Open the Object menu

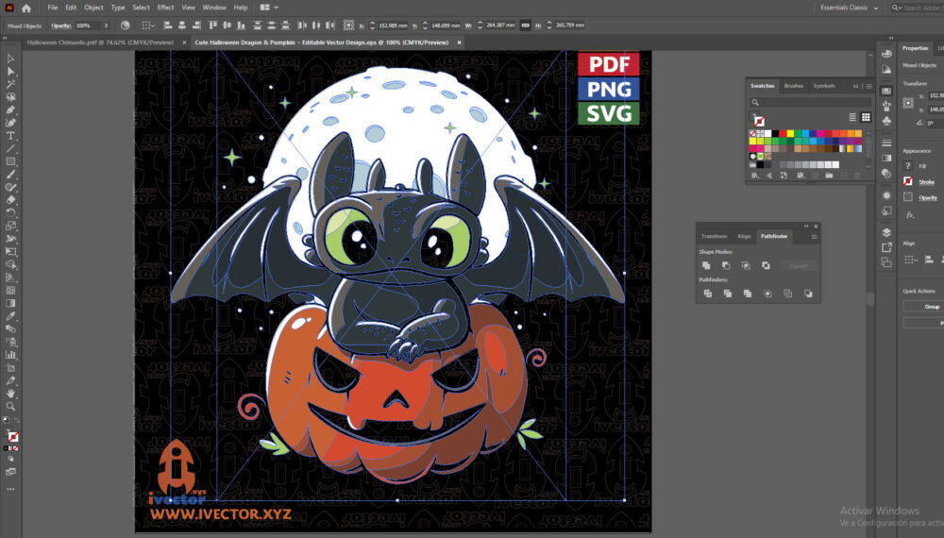93,8
